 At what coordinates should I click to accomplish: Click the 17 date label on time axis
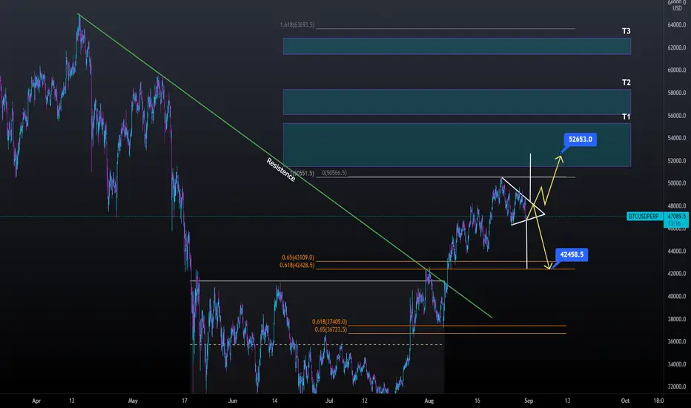coord(185,401)
